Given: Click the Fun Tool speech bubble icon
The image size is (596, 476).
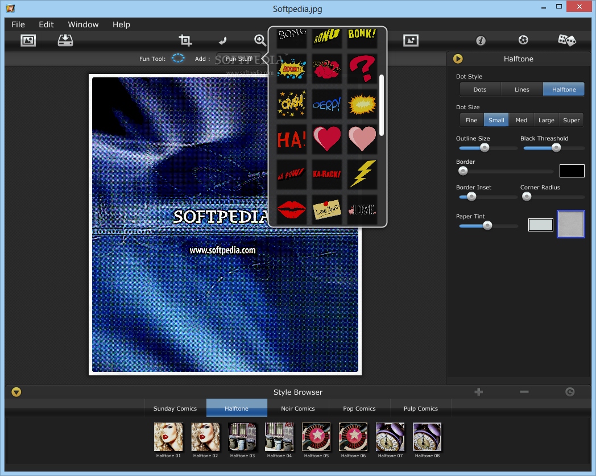Looking at the screenshot, I should click(x=178, y=58).
